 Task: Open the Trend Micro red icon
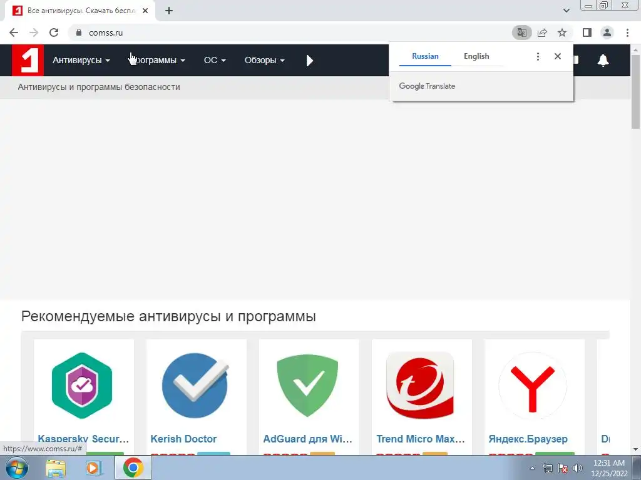pyautogui.click(x=420, y=385)
